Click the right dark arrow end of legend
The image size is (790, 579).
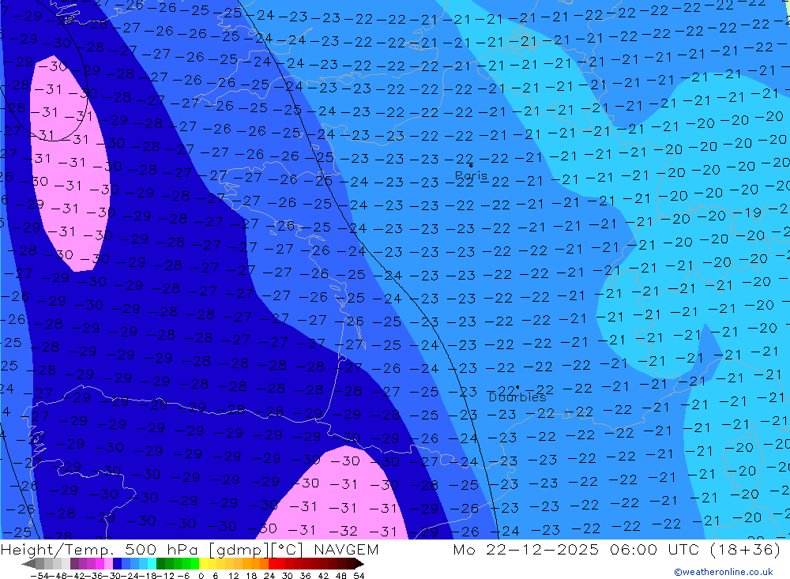pyautogui.click(x=359, y=563)
